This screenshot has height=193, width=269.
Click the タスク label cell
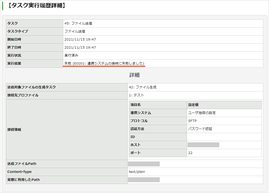[x=34, y=24]
